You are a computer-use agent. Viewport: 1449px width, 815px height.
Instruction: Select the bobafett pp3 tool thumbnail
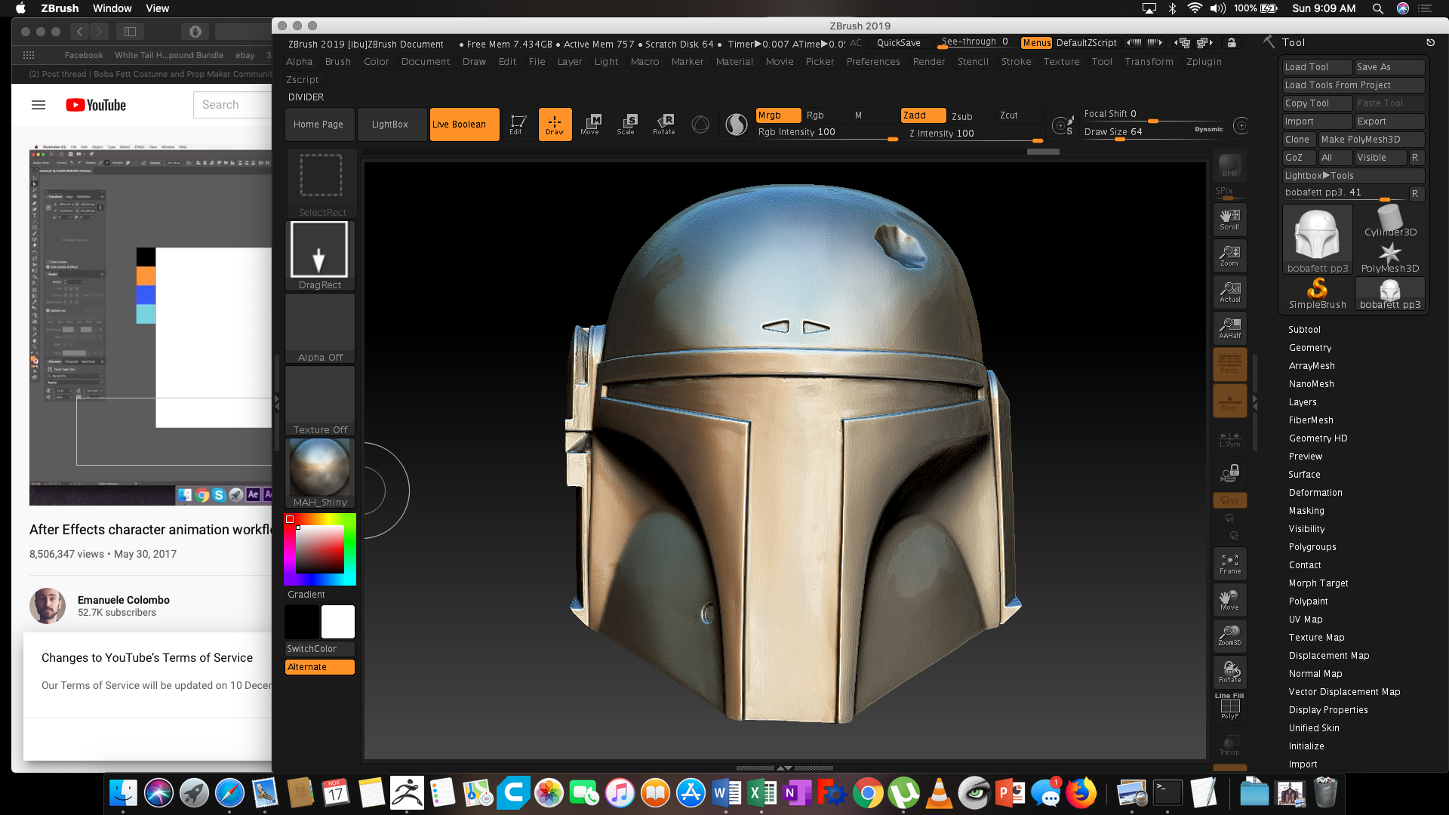tap(1317, 239)
